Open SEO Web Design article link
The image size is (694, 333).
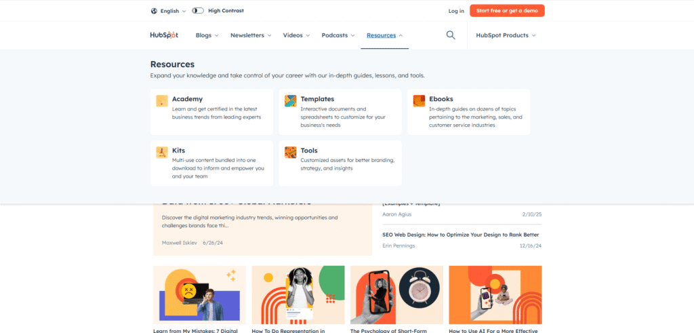(461, 235)
